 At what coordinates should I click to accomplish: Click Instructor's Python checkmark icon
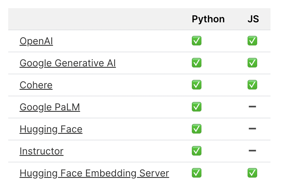(197, 151)
